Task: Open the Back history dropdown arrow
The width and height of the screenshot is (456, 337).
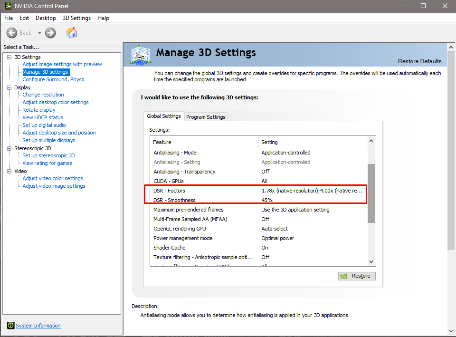Action: [39, 33]
